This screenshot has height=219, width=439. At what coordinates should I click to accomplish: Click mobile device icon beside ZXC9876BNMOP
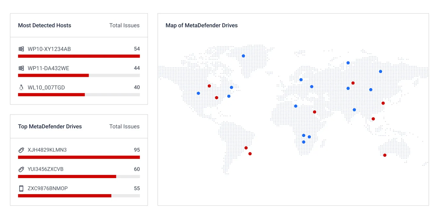pyautogui.click(x=21, y=188)
